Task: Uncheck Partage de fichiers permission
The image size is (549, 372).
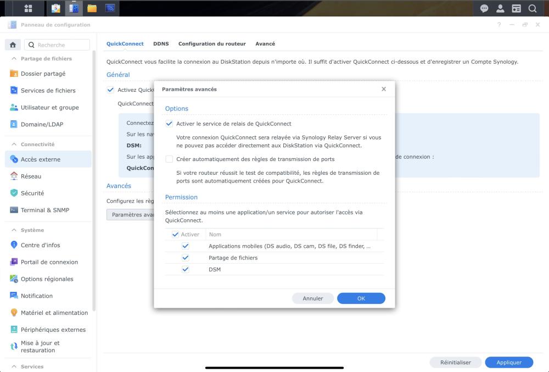Action: (x=185, y=258)
